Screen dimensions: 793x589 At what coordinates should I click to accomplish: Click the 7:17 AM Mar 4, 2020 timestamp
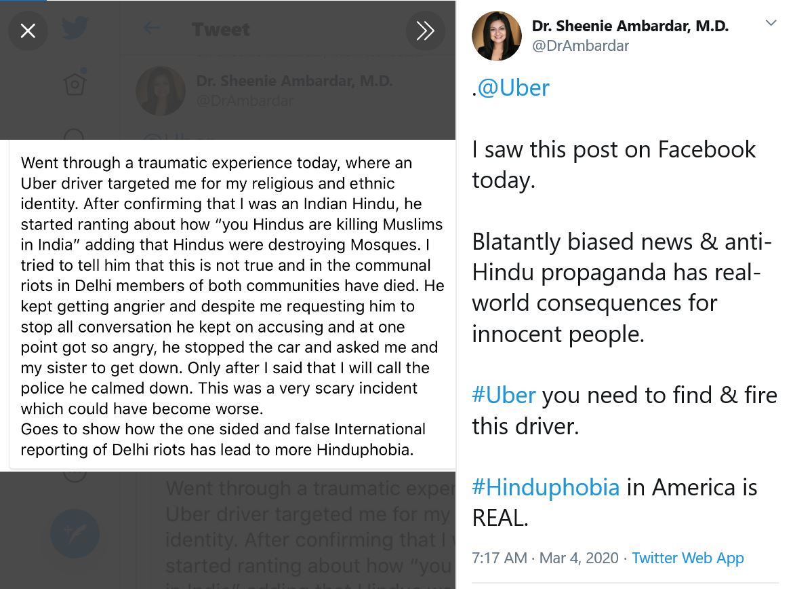click(x=545, y=558)
